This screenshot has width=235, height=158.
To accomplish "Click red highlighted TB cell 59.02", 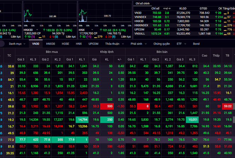I will point(227,106).
